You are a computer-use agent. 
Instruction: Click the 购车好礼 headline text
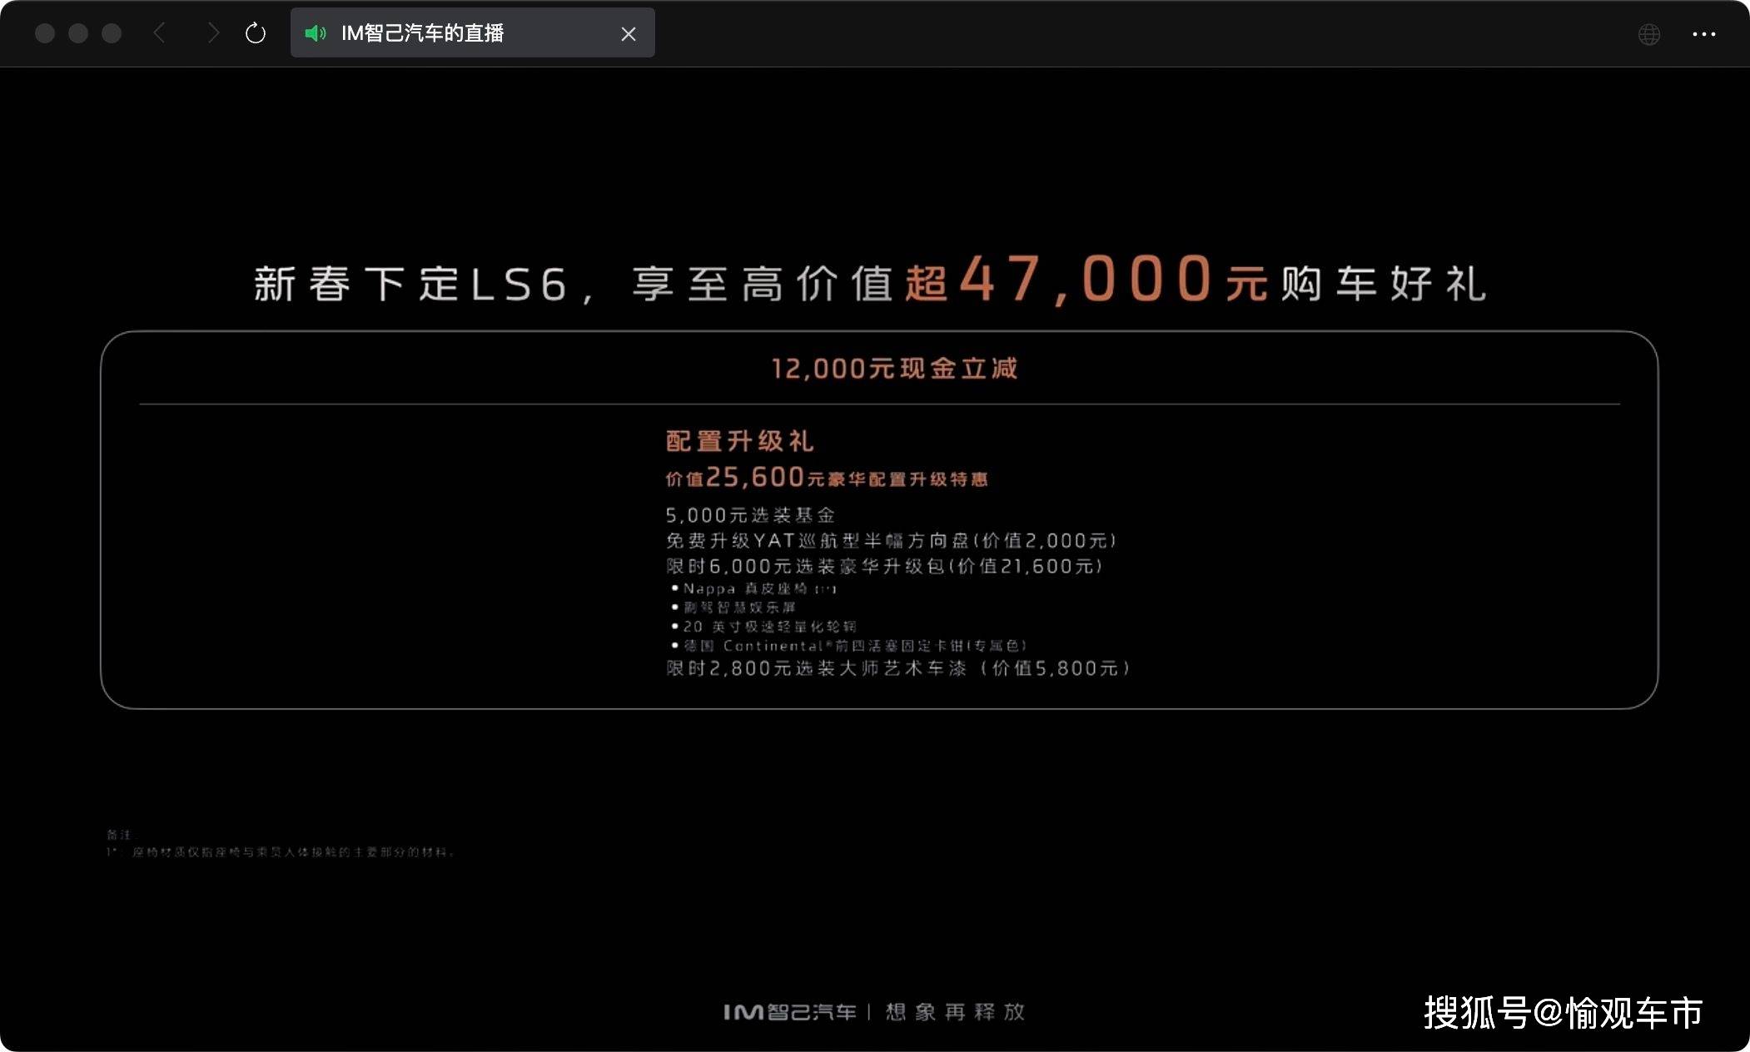[x=1384, y=284]
